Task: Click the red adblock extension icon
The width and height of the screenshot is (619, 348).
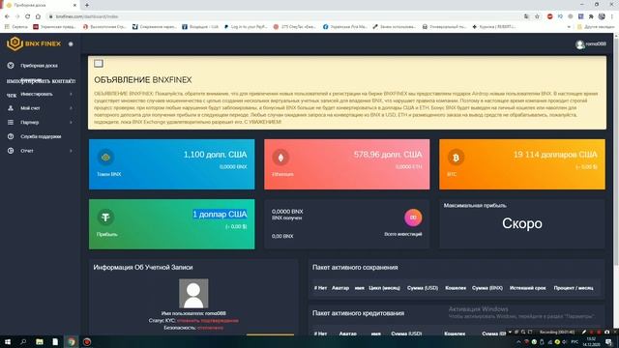Action: (550, 16)
